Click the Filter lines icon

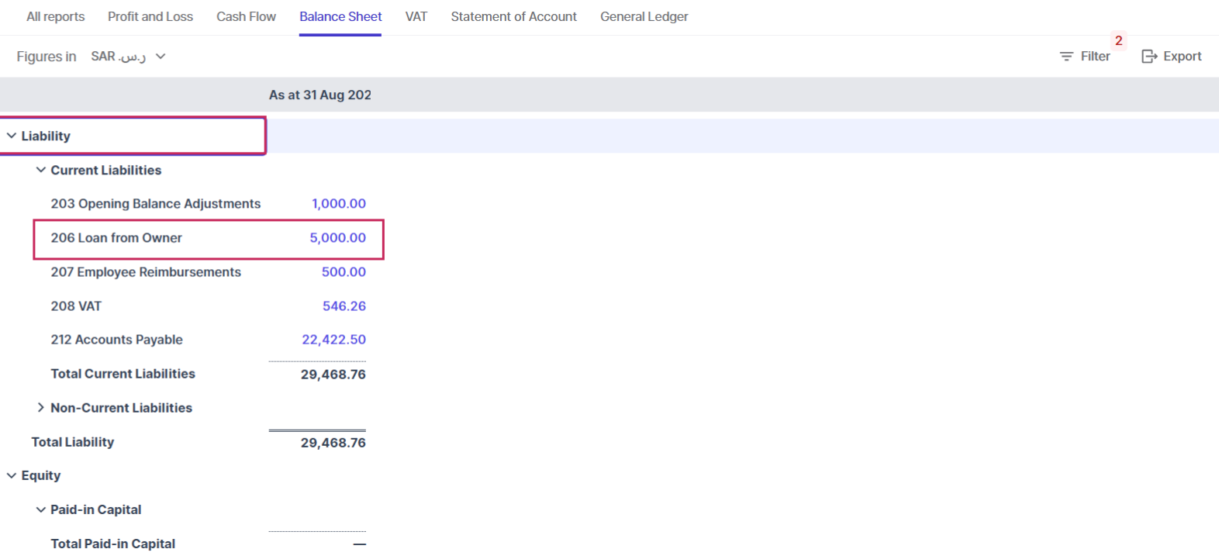pos(1066,57)
